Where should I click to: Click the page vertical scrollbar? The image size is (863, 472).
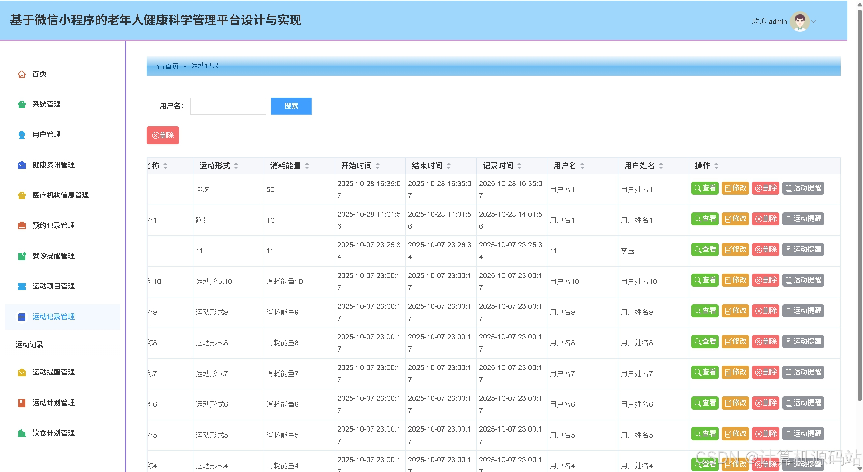pyautogui.click(x=860, y=206)
